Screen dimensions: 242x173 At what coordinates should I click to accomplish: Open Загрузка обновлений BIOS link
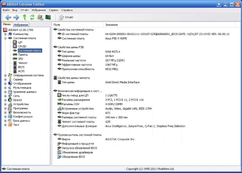[79, 148]
